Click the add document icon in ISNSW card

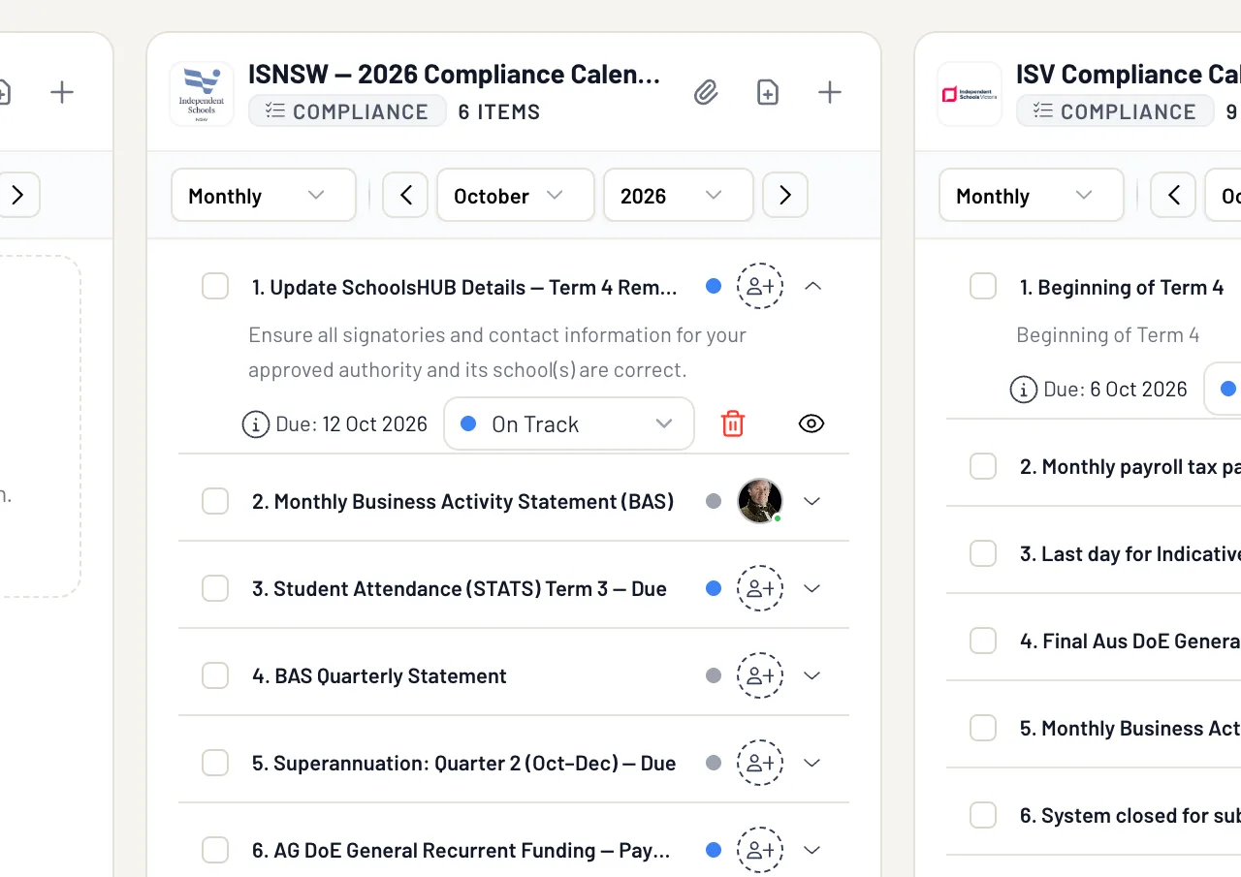pos(768,93)
